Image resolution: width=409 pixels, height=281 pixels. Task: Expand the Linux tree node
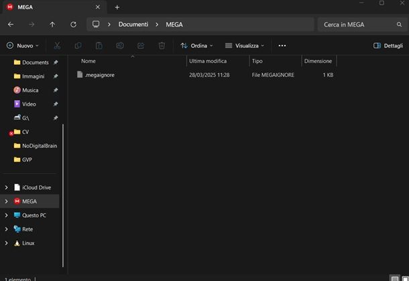6,243
